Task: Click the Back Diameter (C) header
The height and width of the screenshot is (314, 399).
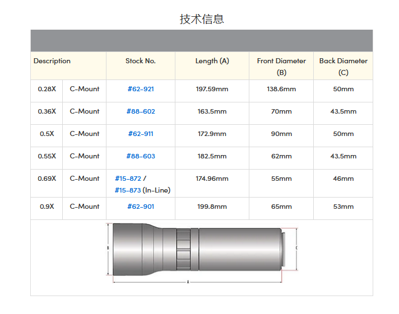Action: 343,66
